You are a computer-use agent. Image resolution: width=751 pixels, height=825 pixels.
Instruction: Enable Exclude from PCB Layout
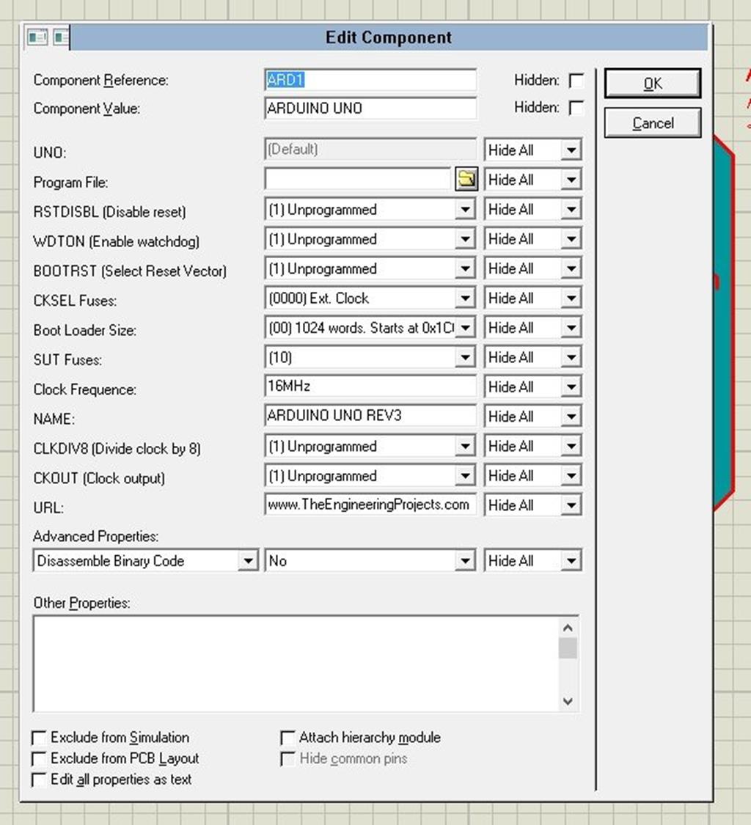39,758
